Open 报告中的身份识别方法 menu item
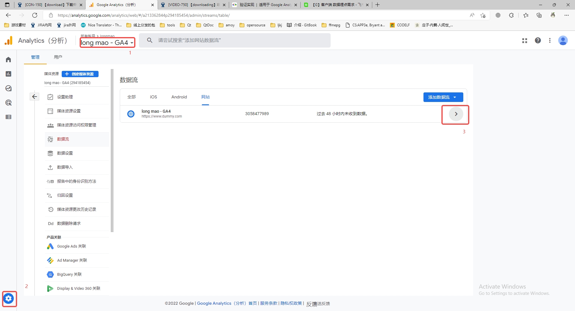Image resolution: width=575 pixels, height=311 pixels. tap(77, 181)
